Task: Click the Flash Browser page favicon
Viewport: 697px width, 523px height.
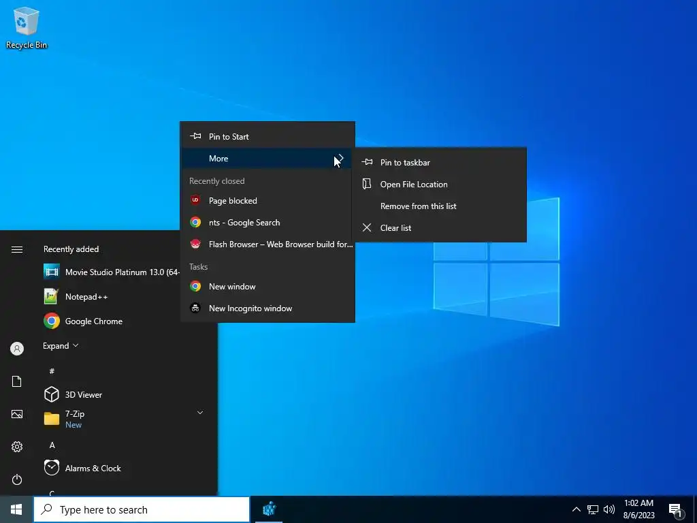Action: click(195, 244)
